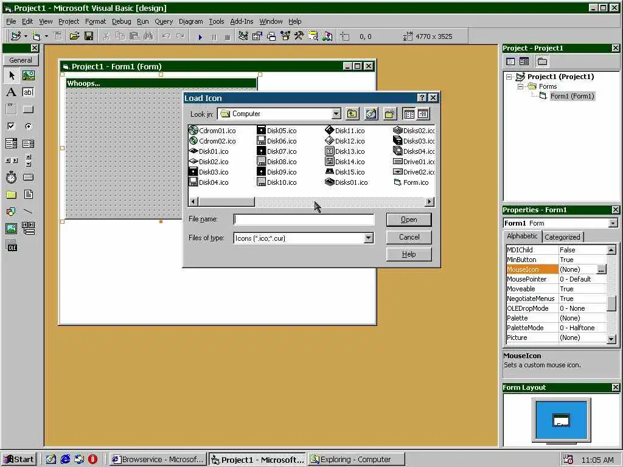Click Help in the Load Icon dialog
The width and height of the screenshot is (623, 467).
(409, 254)
